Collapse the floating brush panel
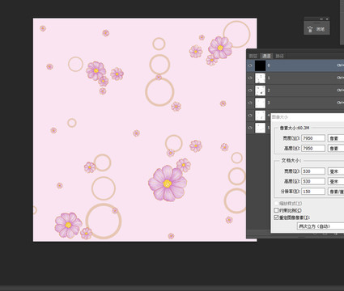The height and width of the screenshot is (291, 344). [x=321, y=19]
